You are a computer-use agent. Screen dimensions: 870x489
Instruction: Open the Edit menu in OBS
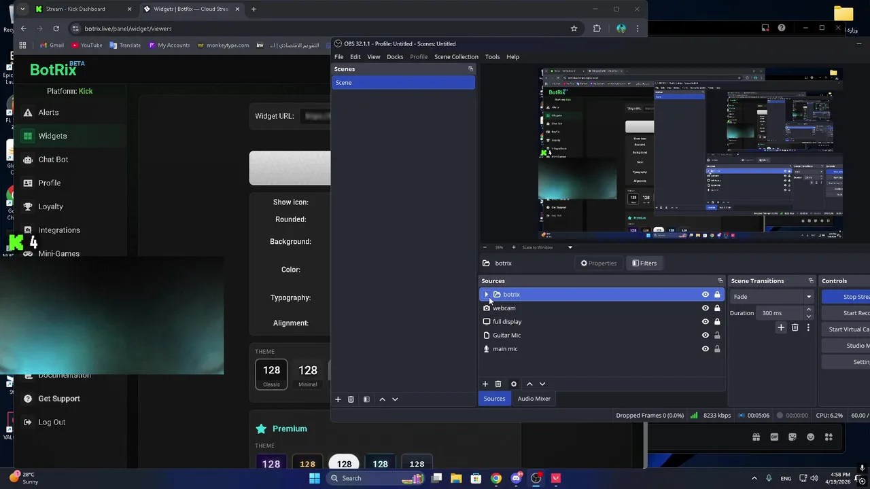[355, 56]
